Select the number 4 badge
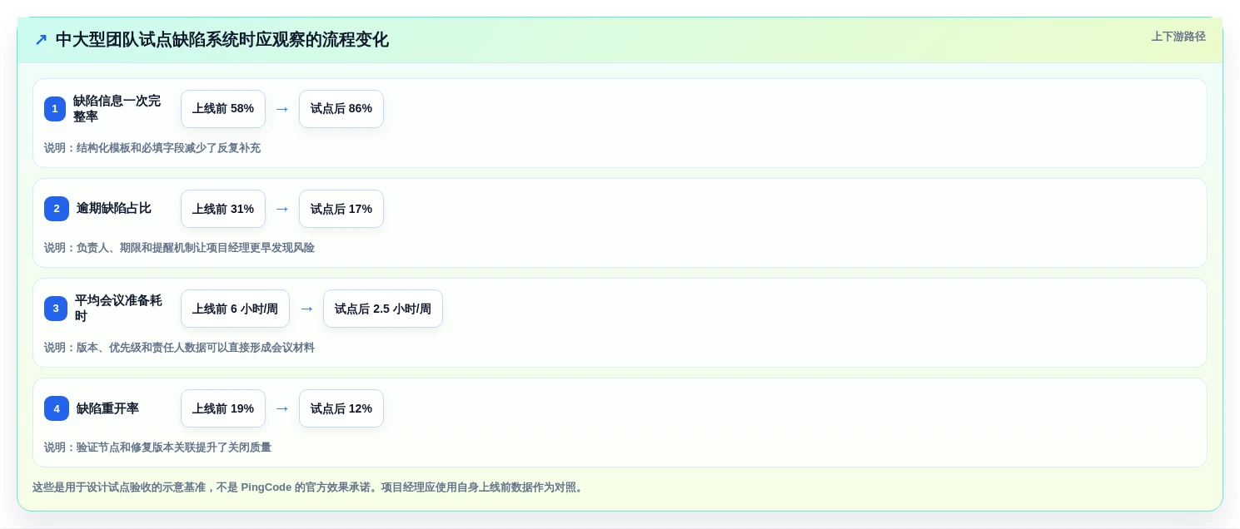 coord(57,408)
